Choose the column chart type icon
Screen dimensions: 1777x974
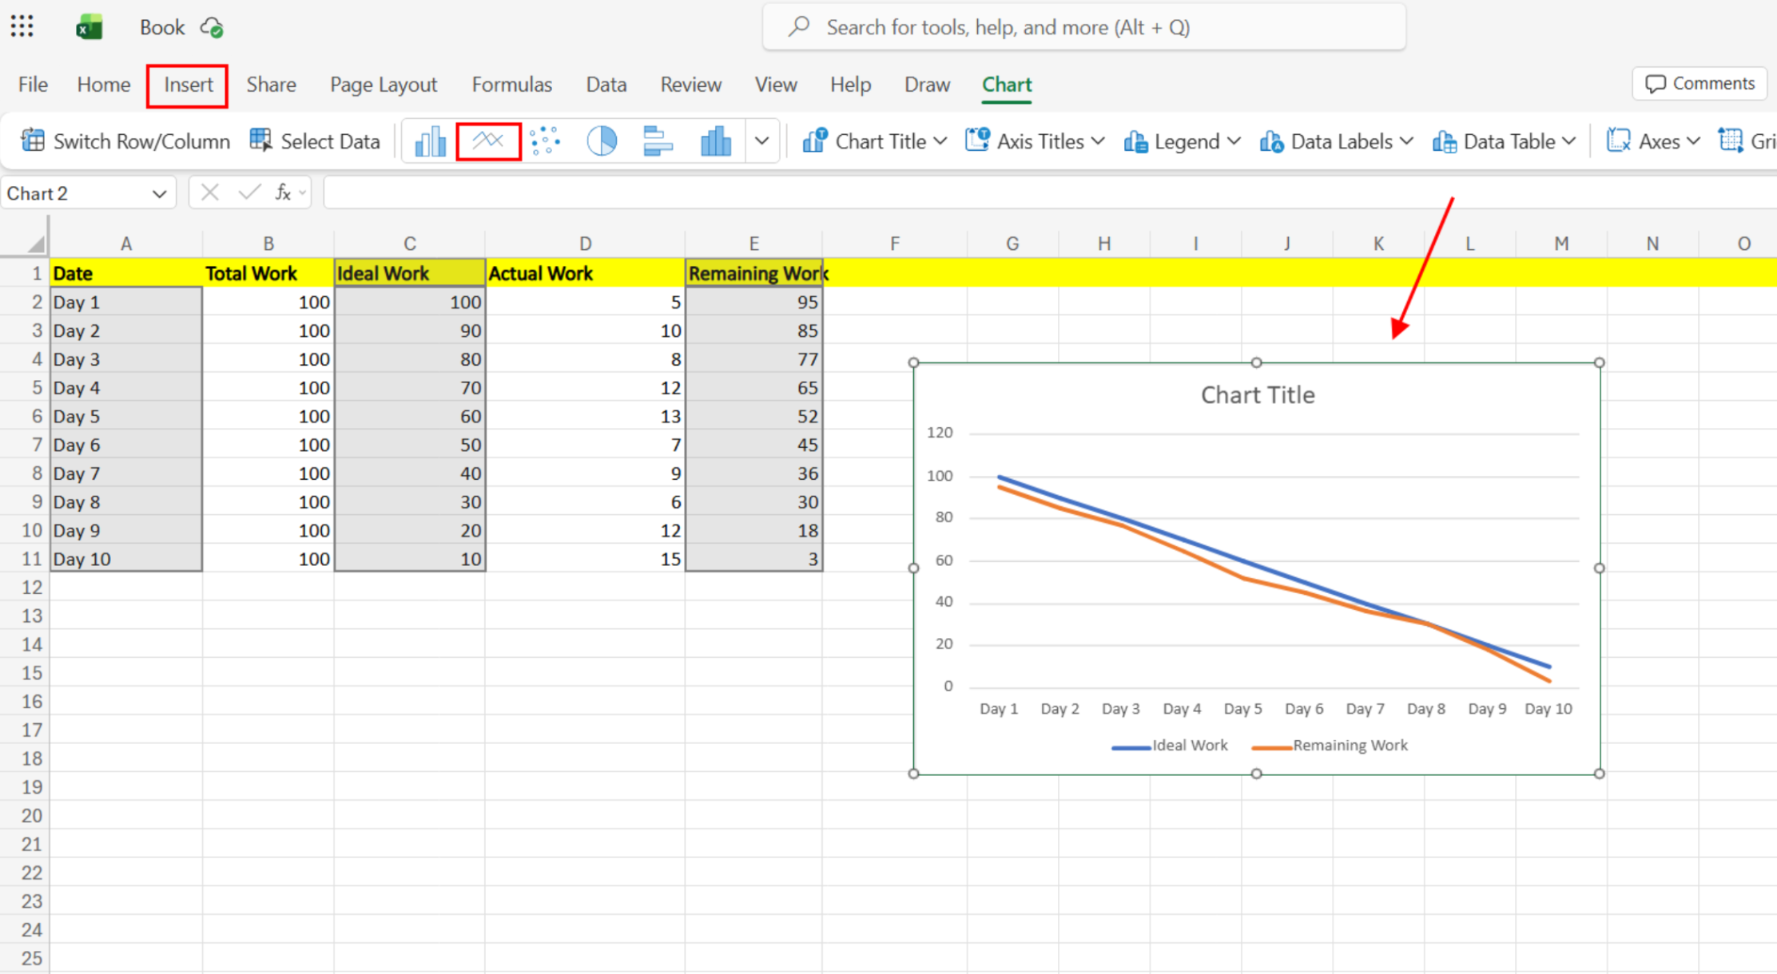(430, 141)
